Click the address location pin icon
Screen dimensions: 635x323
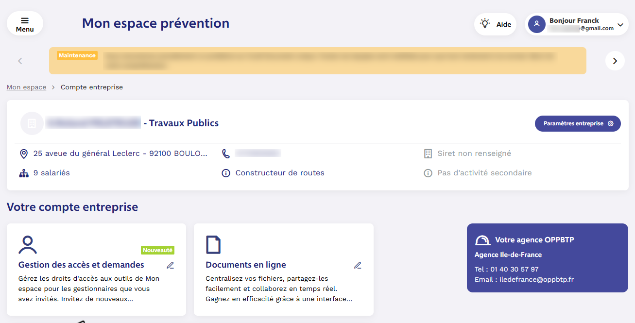[23, 154]
